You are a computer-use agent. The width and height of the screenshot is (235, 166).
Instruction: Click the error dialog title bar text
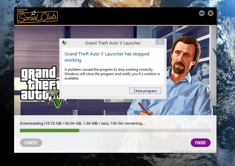click(x=113, y=43)
